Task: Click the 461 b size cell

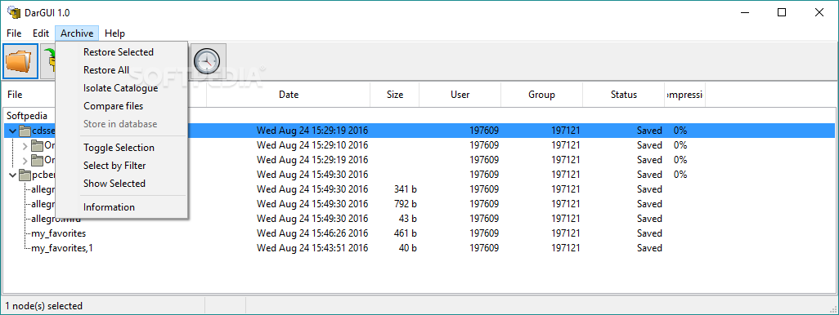Action: click(405, 233)
